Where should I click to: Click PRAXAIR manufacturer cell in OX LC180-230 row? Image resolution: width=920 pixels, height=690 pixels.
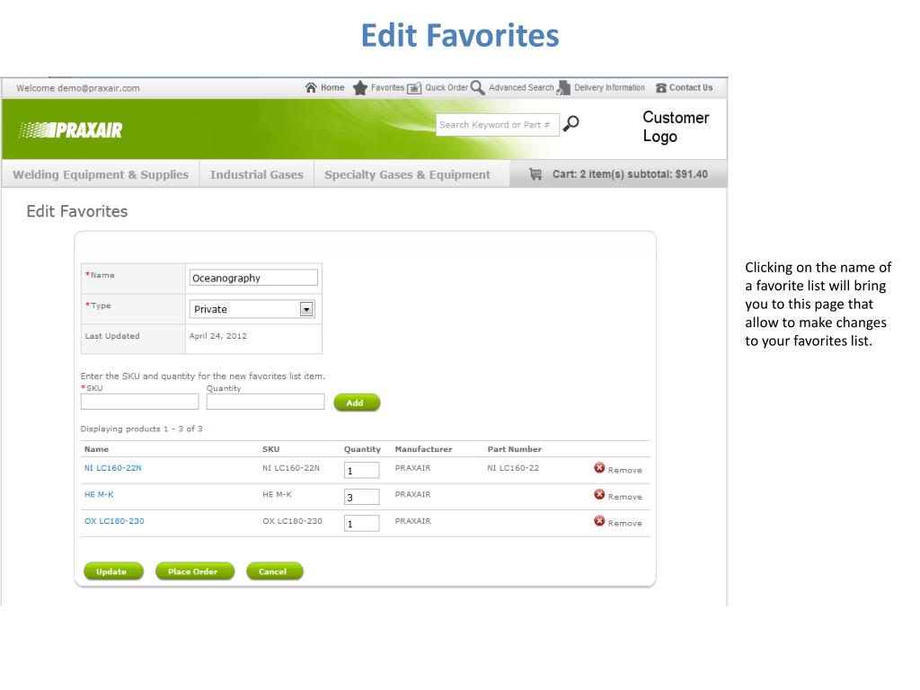point(412,520)
